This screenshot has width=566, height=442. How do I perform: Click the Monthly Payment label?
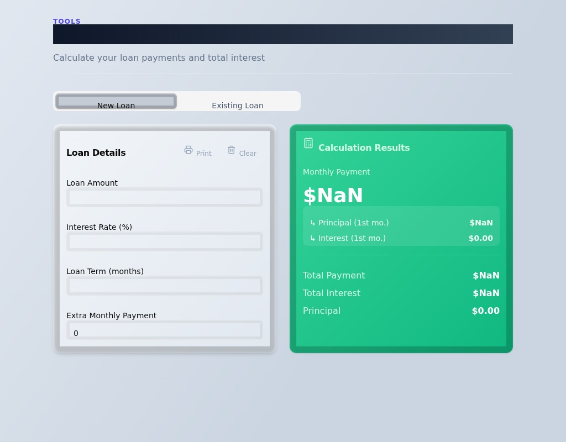click(337, 172)
